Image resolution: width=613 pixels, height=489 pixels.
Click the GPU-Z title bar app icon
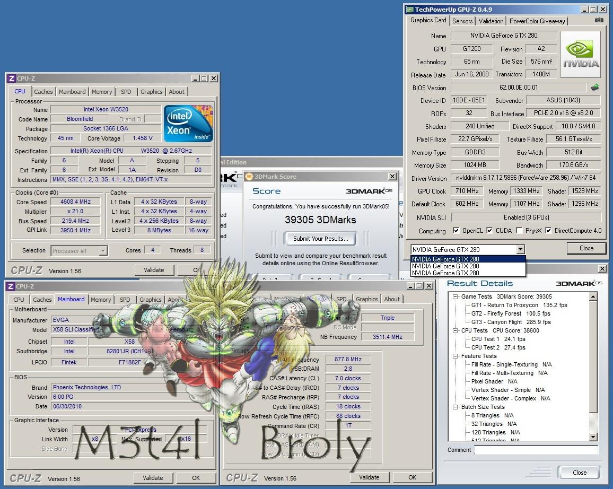(x=410, y=9)
